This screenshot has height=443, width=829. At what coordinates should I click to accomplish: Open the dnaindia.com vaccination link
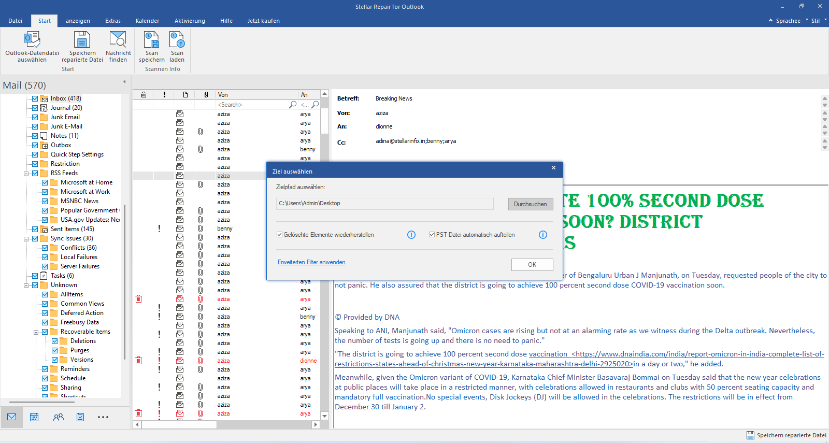tap(579, 359)
